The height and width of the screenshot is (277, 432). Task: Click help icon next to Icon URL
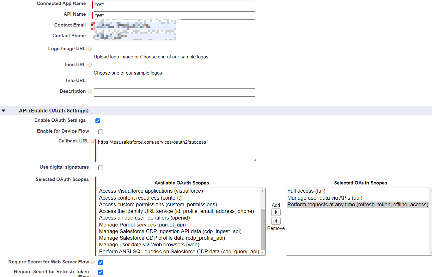89,65
